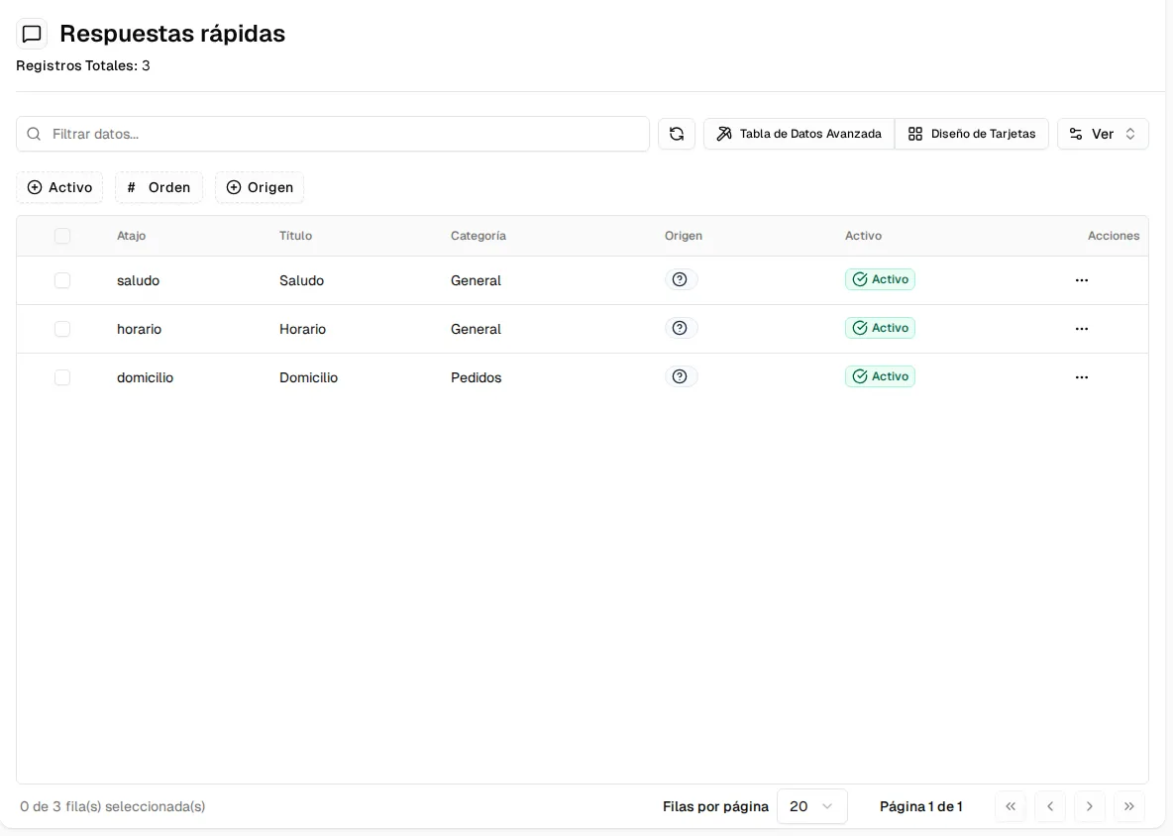The width and height of the screenshot is (1173, 836).
Task: Switch to Diseño de Tarjetas view
Action: coord(972,134)
